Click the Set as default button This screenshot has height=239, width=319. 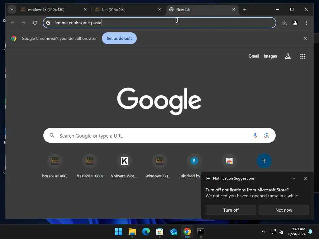[x=119, y=38]
